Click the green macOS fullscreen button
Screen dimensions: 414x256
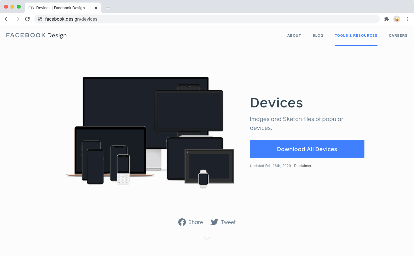(19, 7)
